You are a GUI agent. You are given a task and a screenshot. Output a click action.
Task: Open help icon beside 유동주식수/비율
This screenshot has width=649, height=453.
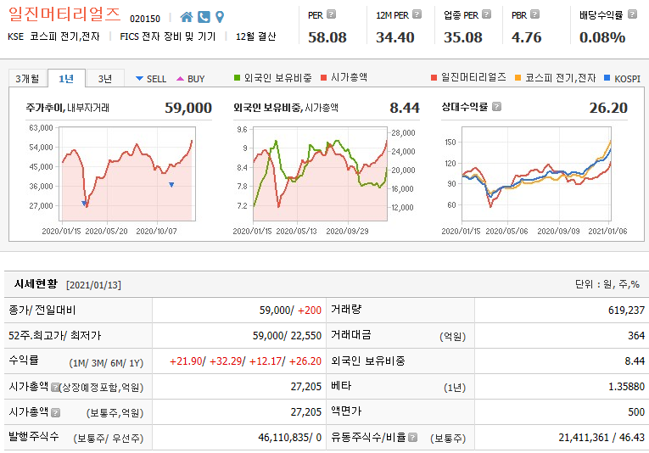coord(412,437)
